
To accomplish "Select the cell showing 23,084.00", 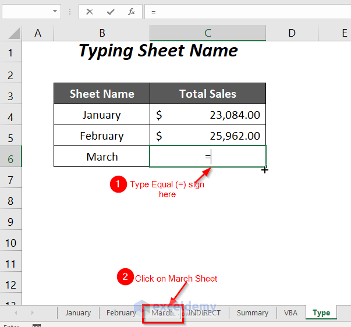I will tap(208, 115).
